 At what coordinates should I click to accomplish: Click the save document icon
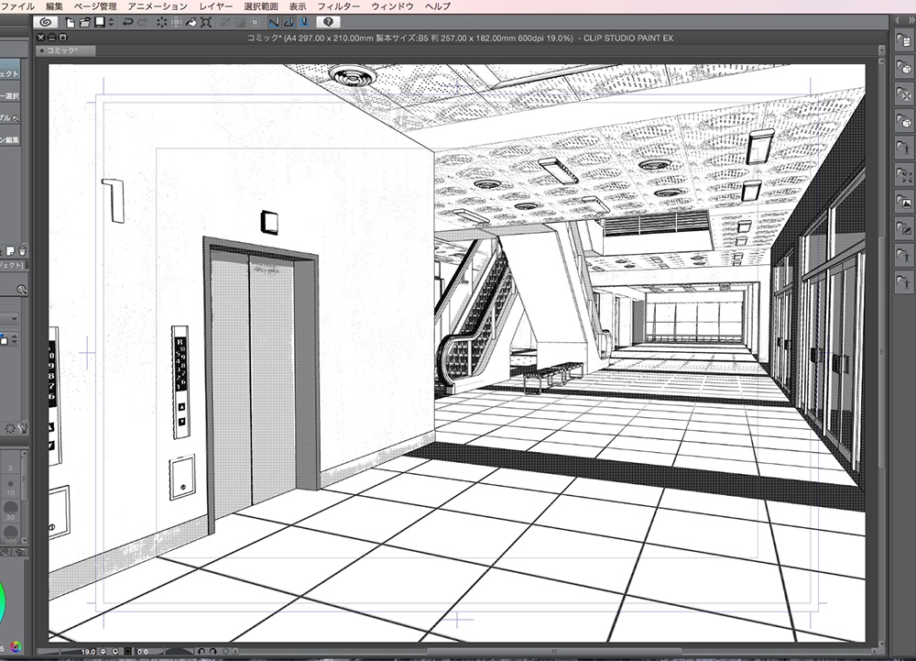click(100, 22)
